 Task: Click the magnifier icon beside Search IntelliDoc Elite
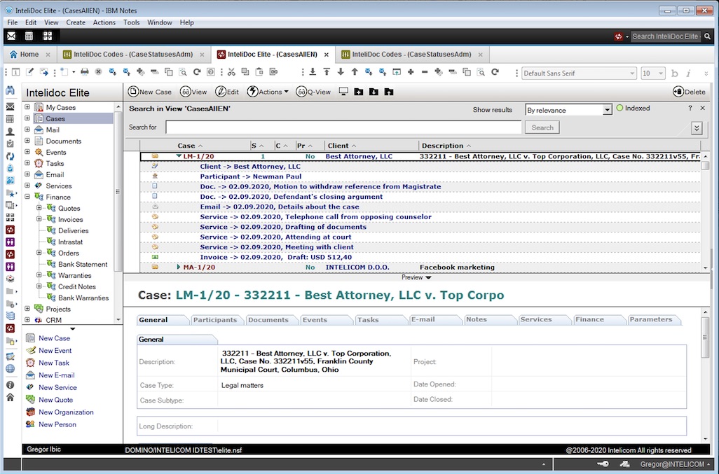coord(708,36)
